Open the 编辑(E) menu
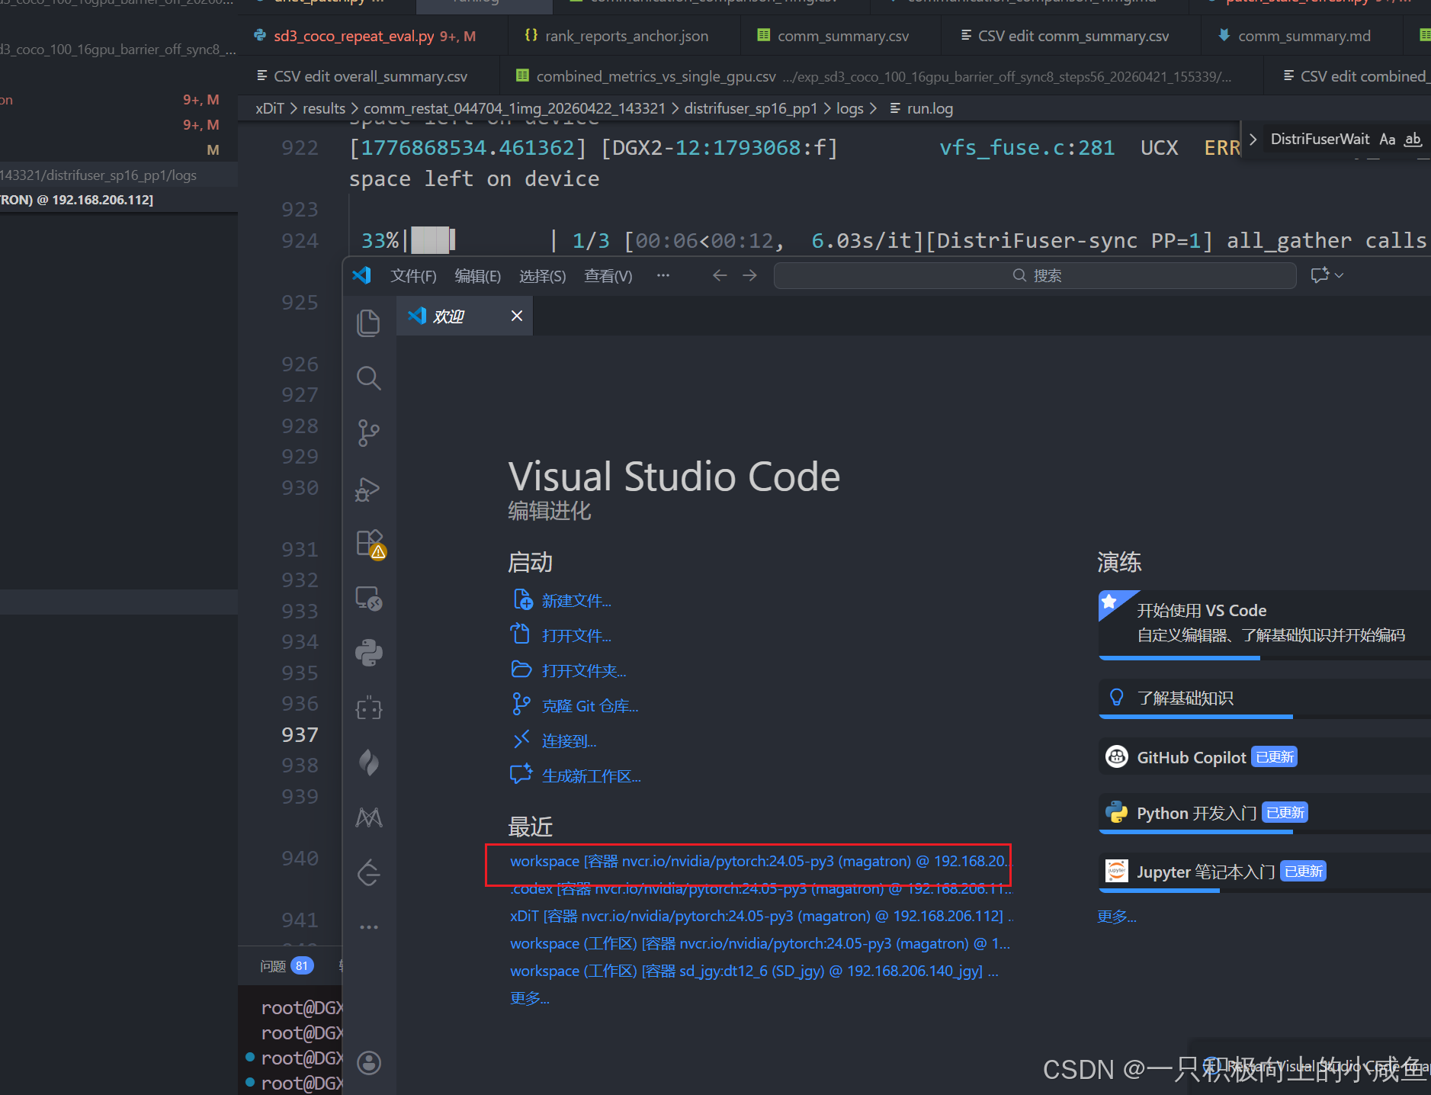The image size is (1431, 1095). (x=477, y=276)
